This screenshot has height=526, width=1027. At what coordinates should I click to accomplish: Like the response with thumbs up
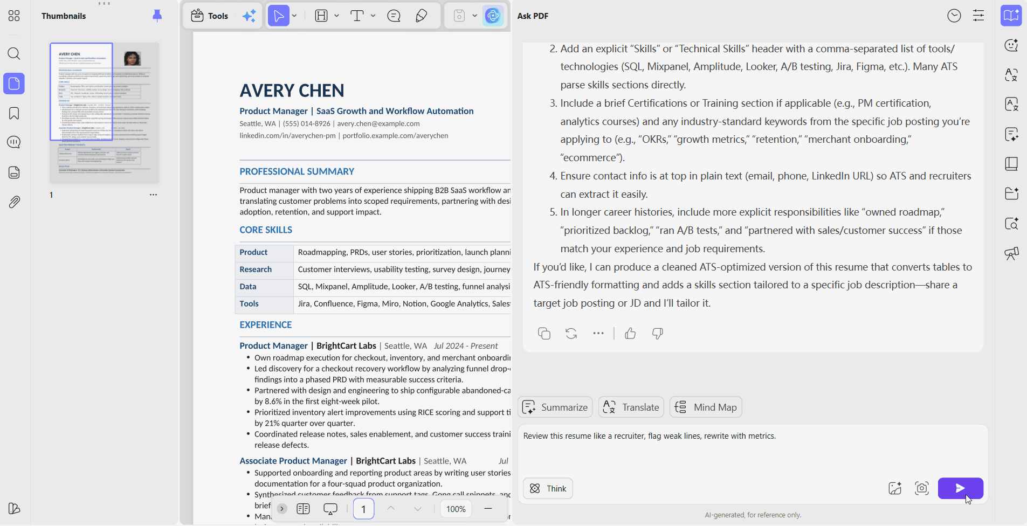pos(630,334)
